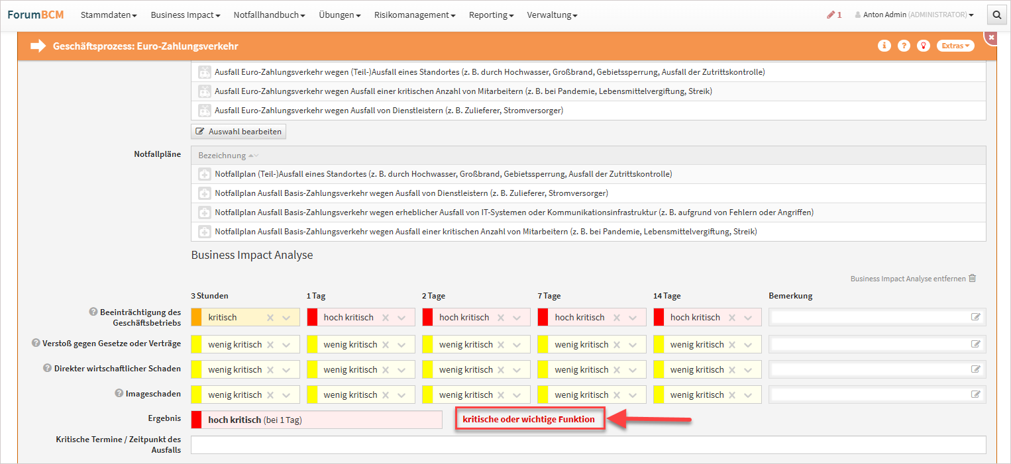Click help icon next to Direkter wirtschaftlicher Schaden
The width and height of the screenshot is (1011, 464).
click(x=48, y=369)
